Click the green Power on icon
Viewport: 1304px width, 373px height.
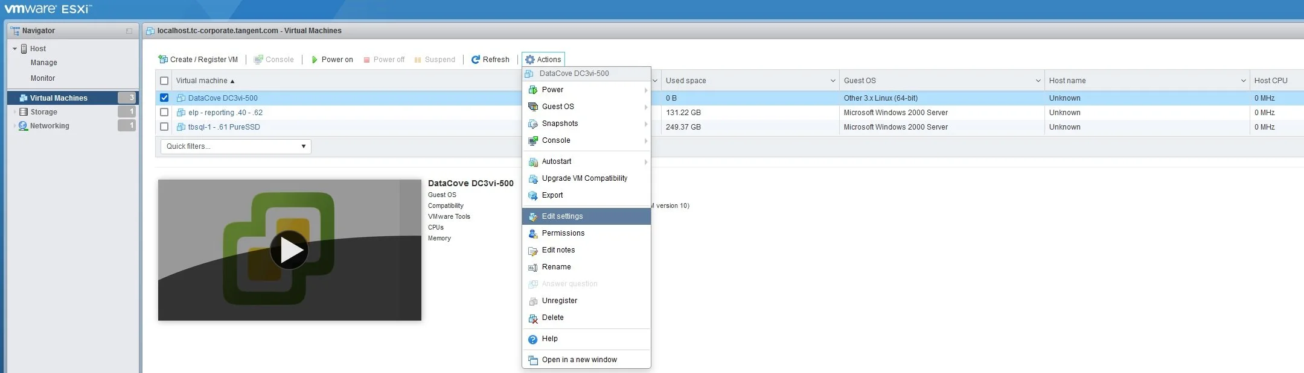coord(315,60)
